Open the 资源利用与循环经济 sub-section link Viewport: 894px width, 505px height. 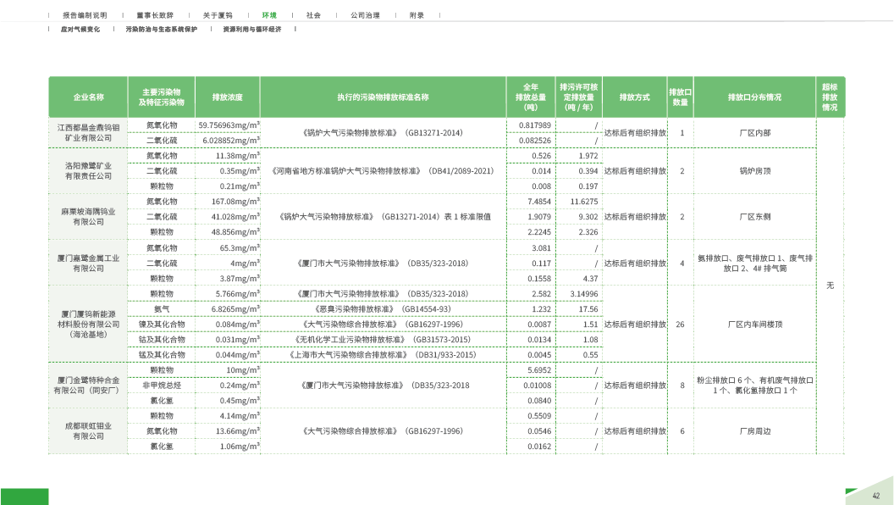point(251,29)
